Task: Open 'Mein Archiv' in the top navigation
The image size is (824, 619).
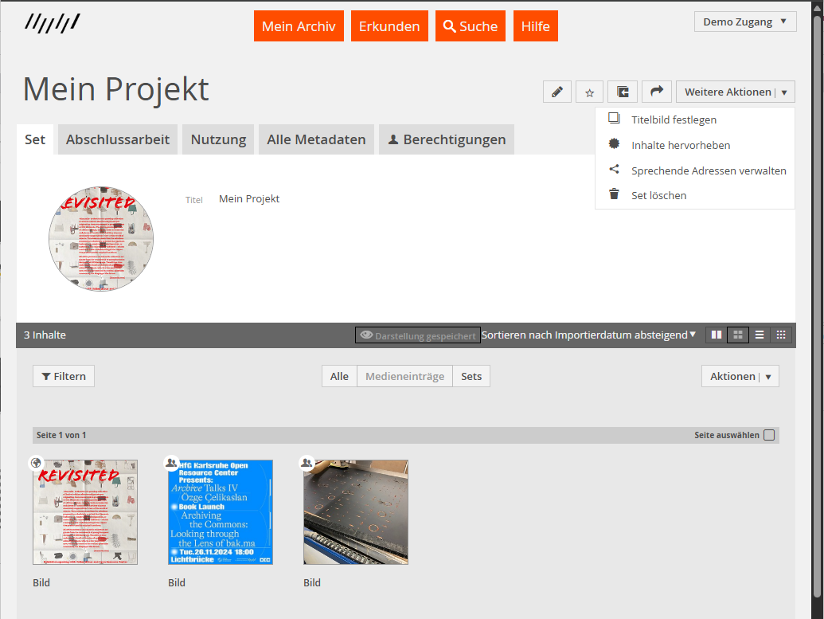Action: pyautogui.click(x=299, y=26)
